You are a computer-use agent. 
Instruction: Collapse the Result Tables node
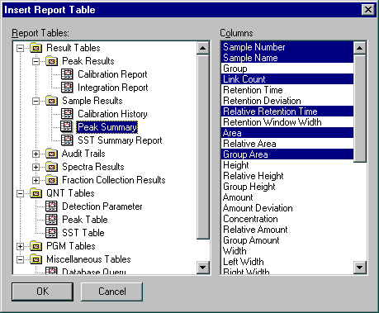(x=20, y=48)
